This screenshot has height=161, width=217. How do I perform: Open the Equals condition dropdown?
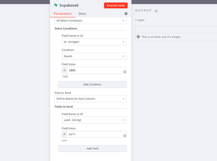94,56
